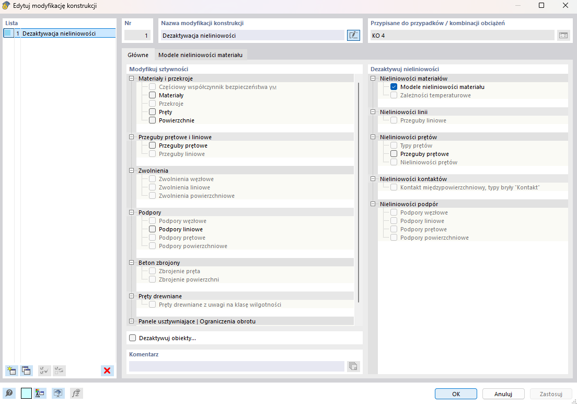
Task: Select the Główne tab
Action: (x=138, y=55)
